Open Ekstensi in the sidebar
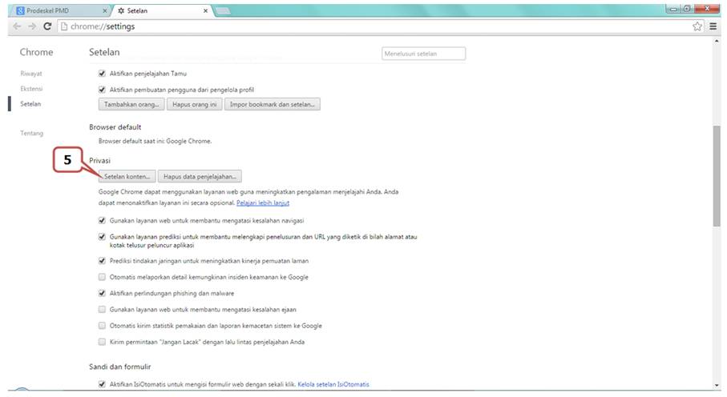This screenshot has height=397, width=727. tap(31, 89)
